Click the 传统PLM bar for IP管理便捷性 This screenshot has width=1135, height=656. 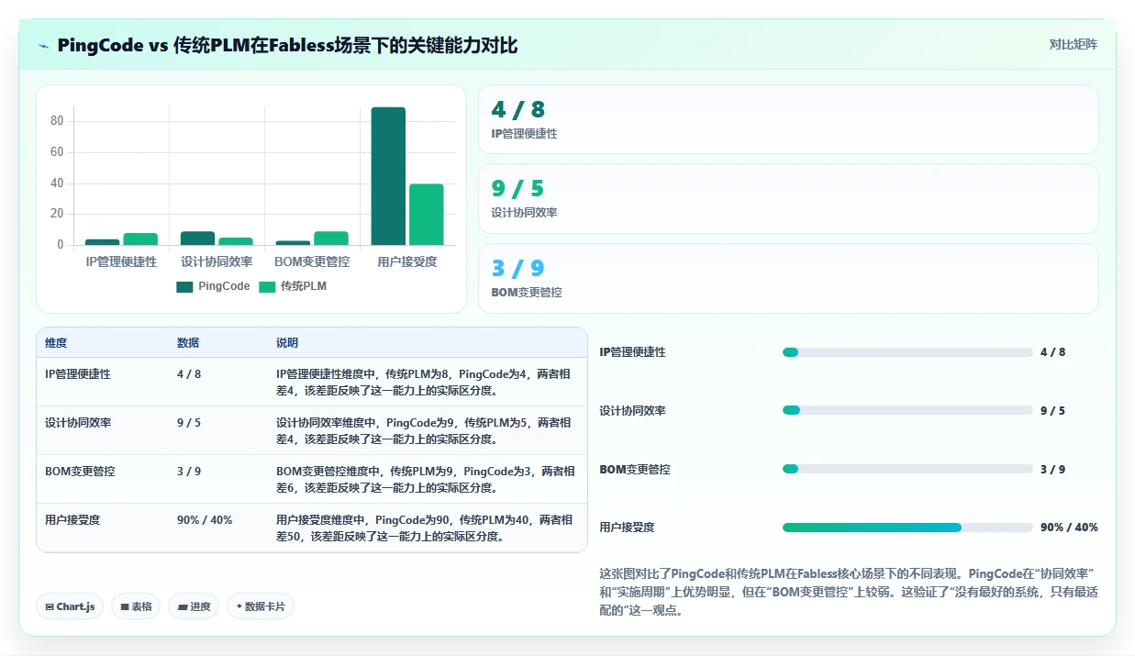[140, 239]
